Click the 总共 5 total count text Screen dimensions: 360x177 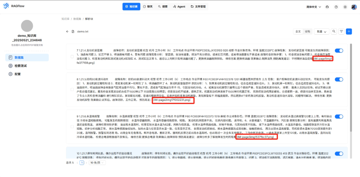(x=70, y=163)
